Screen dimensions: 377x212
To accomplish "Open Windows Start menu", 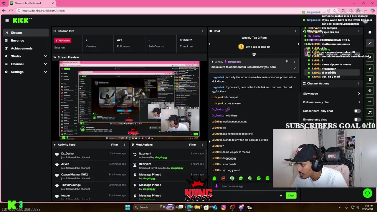I will [128, 207].
